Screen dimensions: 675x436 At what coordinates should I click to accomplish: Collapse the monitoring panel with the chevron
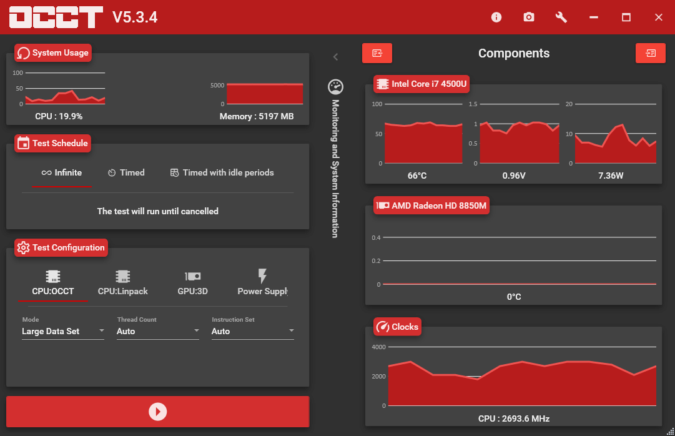coord(335,57)
